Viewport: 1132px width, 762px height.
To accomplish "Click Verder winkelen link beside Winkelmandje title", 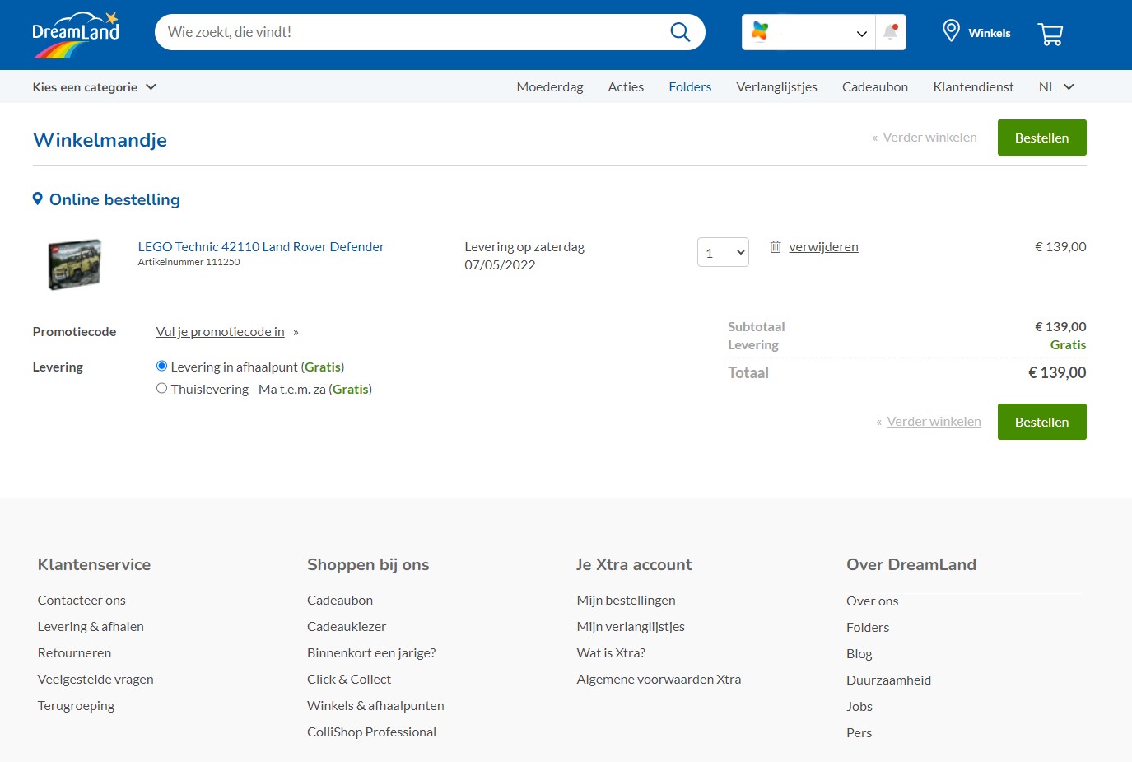I will [929, 138].
